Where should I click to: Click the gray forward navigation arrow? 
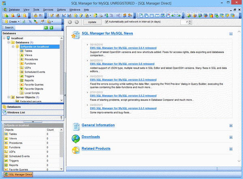tap(77, 22)
